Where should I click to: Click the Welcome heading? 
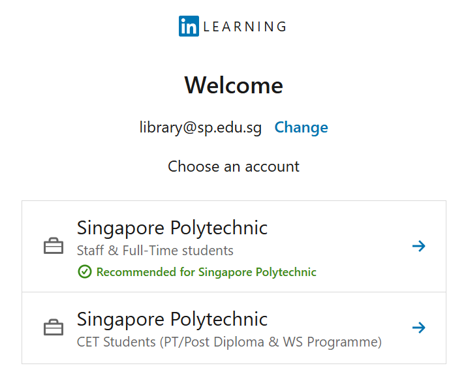pos(234,85)
